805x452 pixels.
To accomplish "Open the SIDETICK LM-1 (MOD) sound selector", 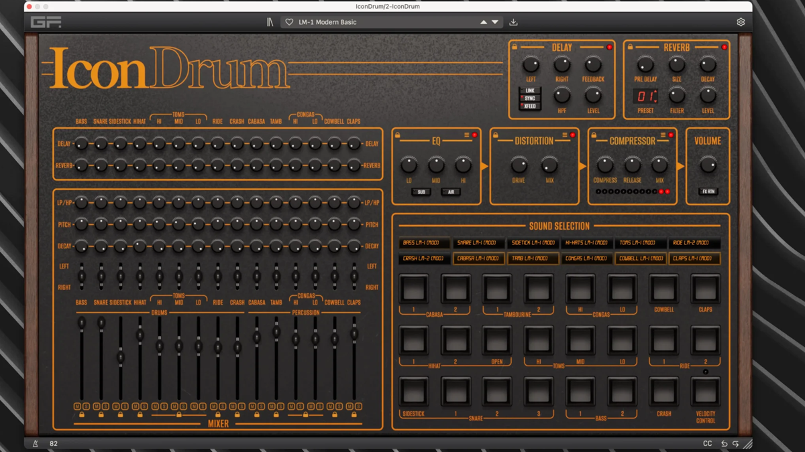I will click(533, 243).
